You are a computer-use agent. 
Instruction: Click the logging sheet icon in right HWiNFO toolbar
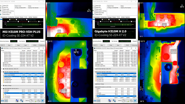coord(127,101)
